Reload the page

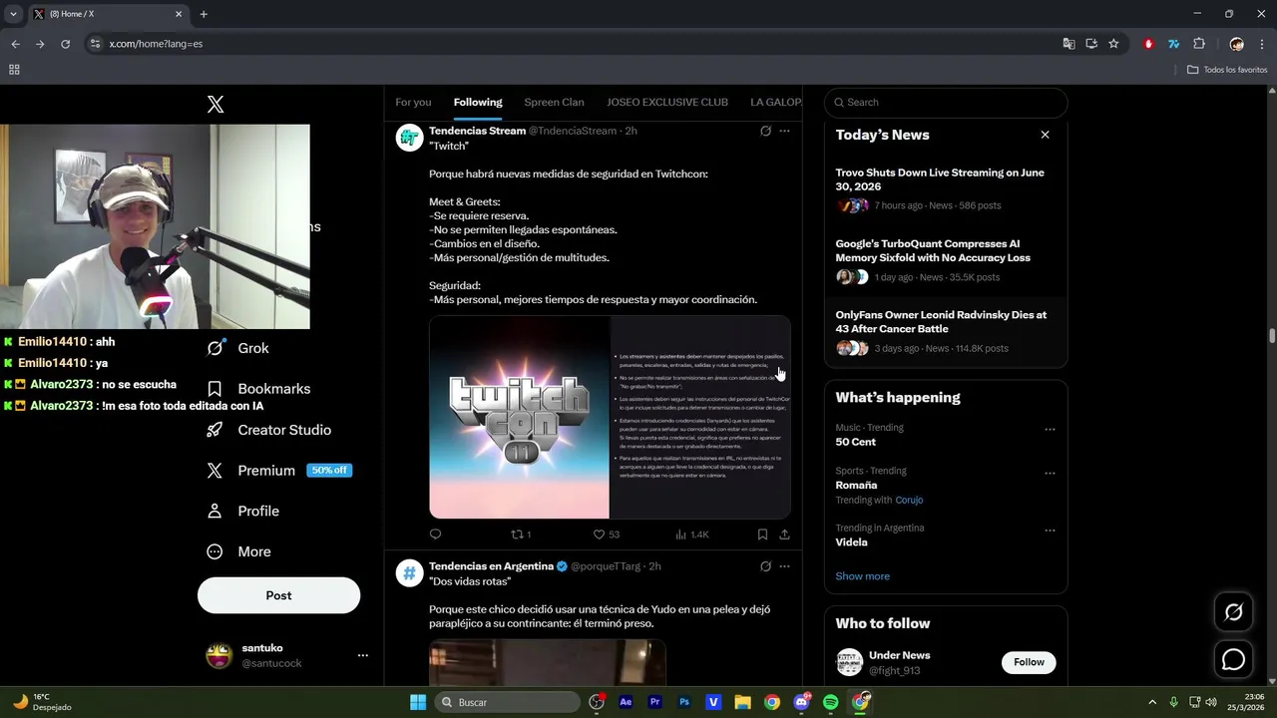click(x=66, y=44)
